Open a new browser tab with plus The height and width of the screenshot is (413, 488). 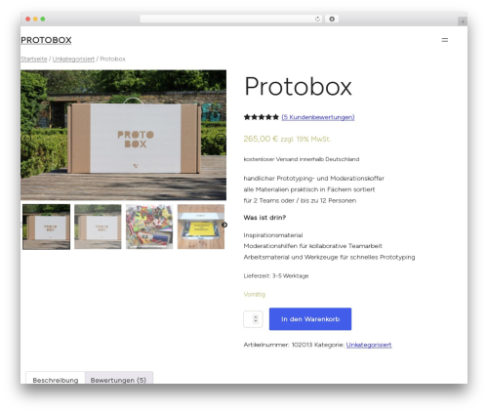tap(463, 21)
